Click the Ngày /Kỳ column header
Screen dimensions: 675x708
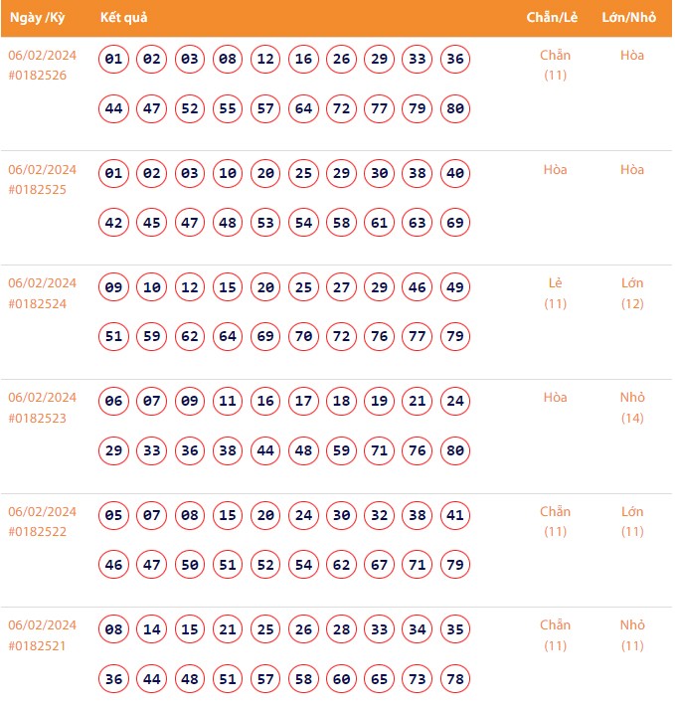(x=40, y=19)
